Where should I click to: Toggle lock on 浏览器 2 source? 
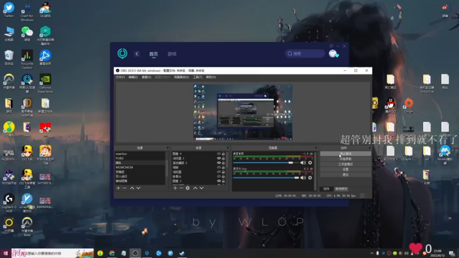pyautogui.click(x=223, y=158)
